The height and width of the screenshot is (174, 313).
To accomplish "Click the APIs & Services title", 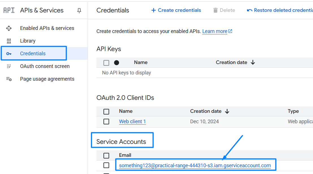I will pyautogui.click(x=42, y=10).
